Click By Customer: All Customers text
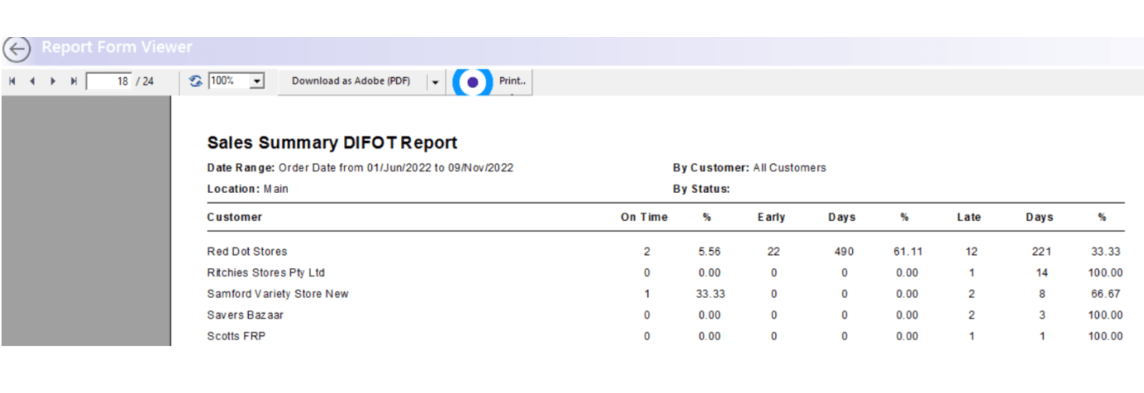The width and height of the screenshot is (1144, 393). click(x=749, y=168)
